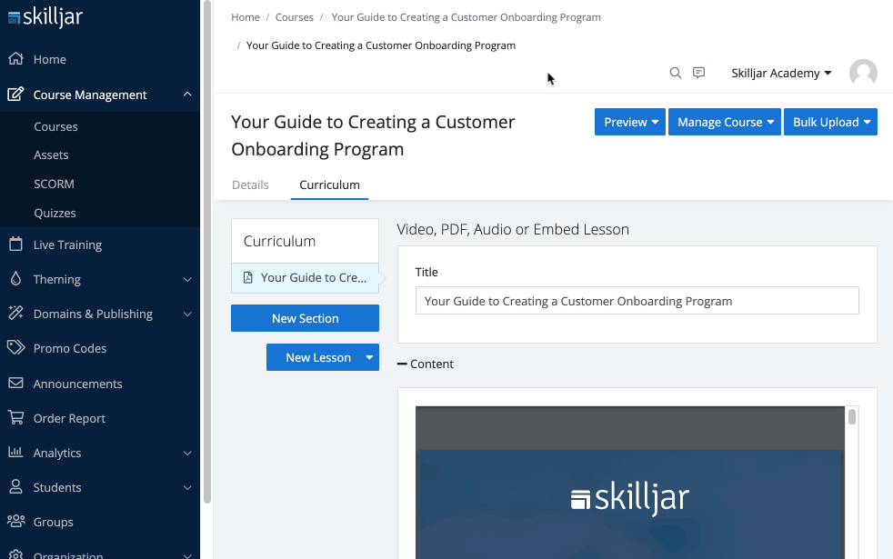Click the content preview scrollbar
893x559 pixels.
tap(852, 418)
